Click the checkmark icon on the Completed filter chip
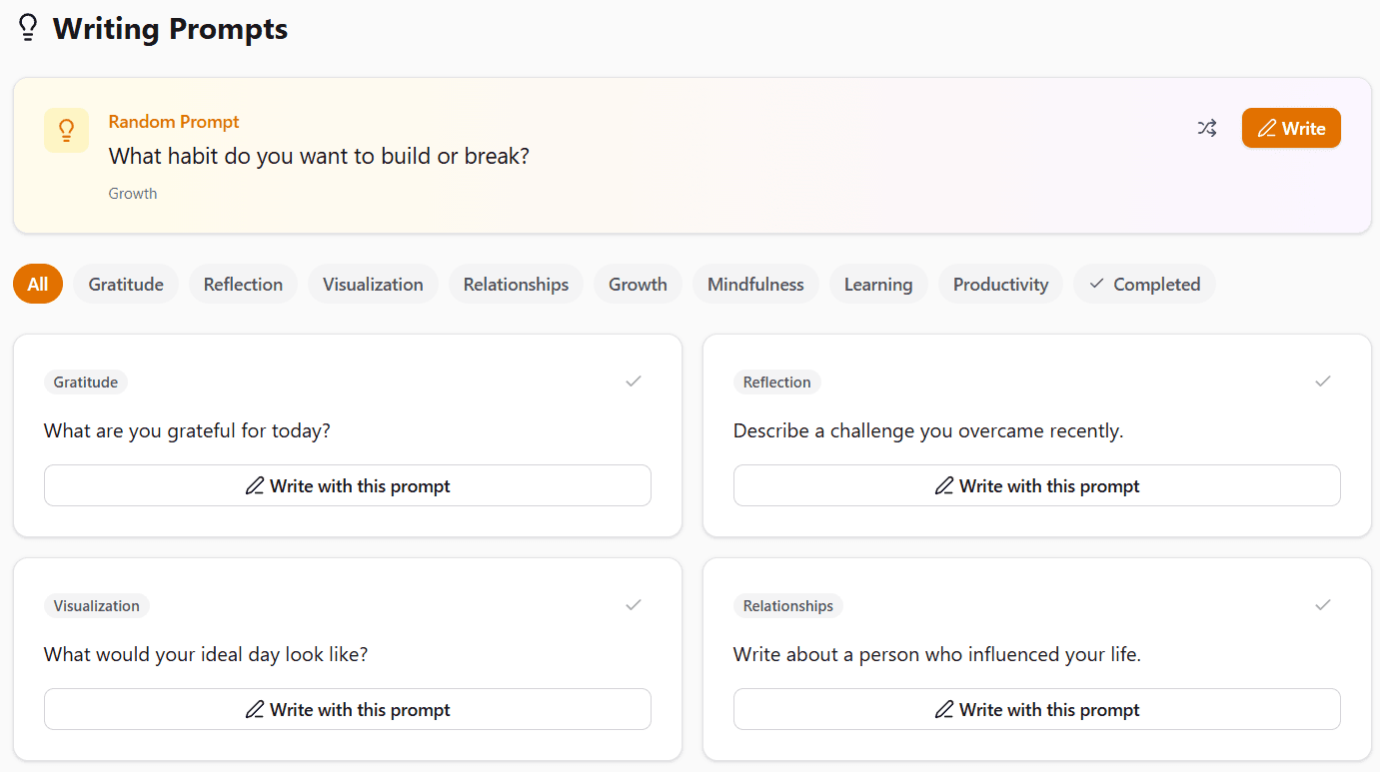Viewport: 1380px width, 772px height. point(1095,284)
